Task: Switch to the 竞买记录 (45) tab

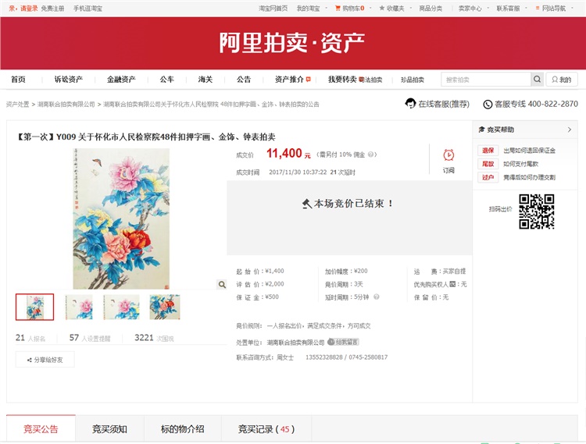Action: click(266, 429)
